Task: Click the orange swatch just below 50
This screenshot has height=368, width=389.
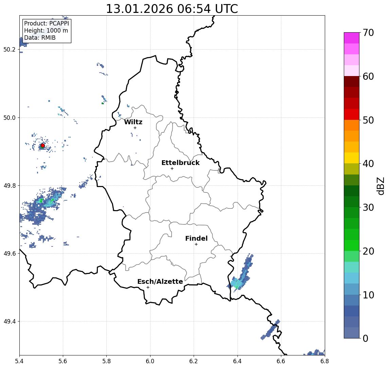Action: (x=352, y=125)
